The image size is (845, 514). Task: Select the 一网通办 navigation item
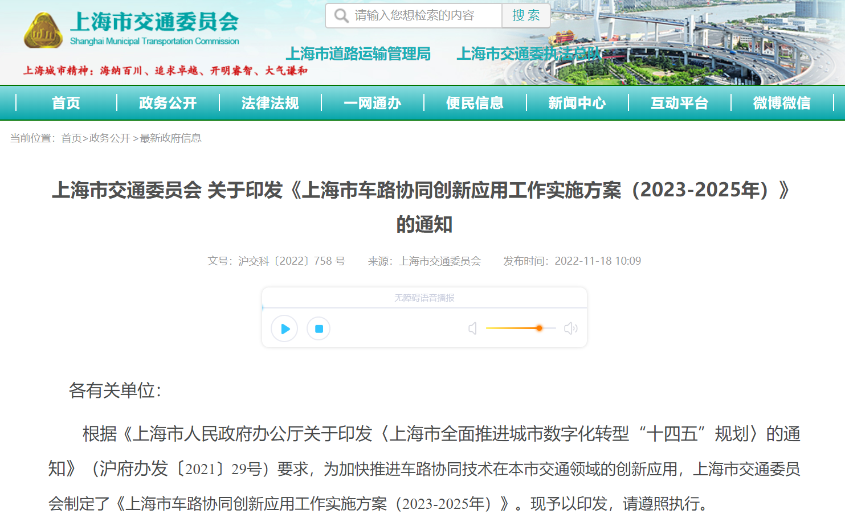373,103
